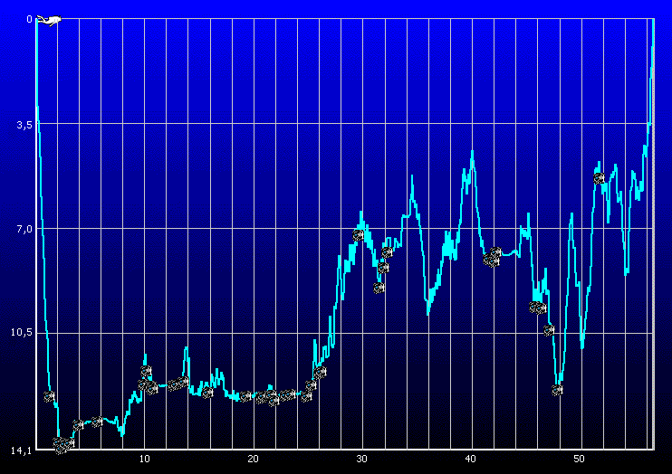Select the middle camera icon just before minute 26
This screenshot has height=474, width=672.
point(312,385)
